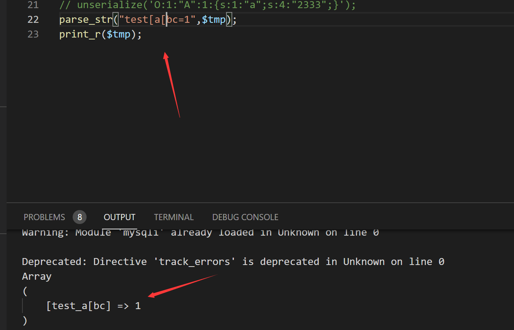Open the DEBUG CONSOLE tab
The image size is (514, 330).
click(245, 217)
